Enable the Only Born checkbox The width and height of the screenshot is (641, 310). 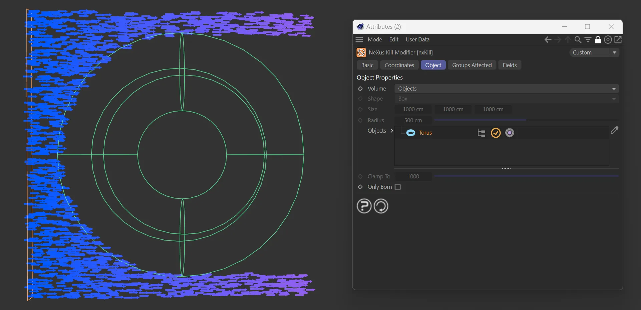coord(398,187)
